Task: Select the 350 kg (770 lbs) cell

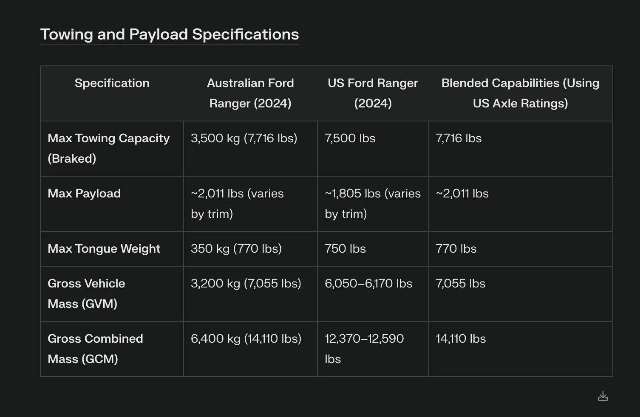Action: (x=236, y=249)
